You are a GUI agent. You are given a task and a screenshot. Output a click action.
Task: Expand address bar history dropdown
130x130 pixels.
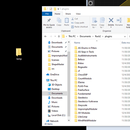point(125,37)
